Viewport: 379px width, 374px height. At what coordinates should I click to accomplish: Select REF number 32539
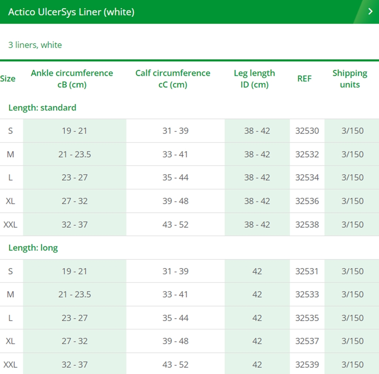click(307, 365)
